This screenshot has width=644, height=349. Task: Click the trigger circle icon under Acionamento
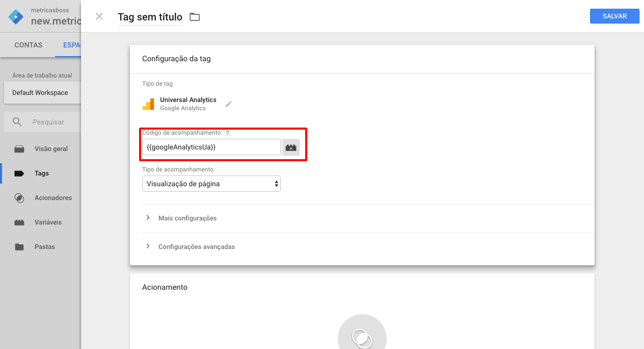coord(362,337)
